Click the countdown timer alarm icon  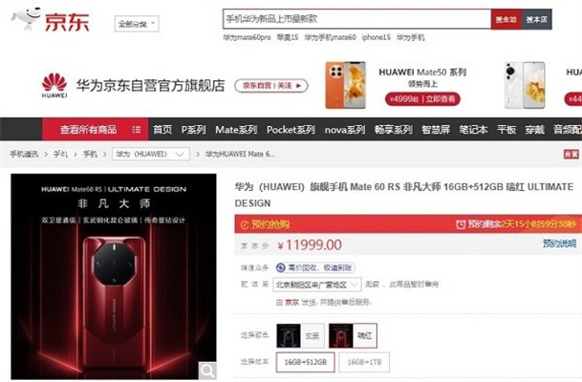tap(461, 224)
